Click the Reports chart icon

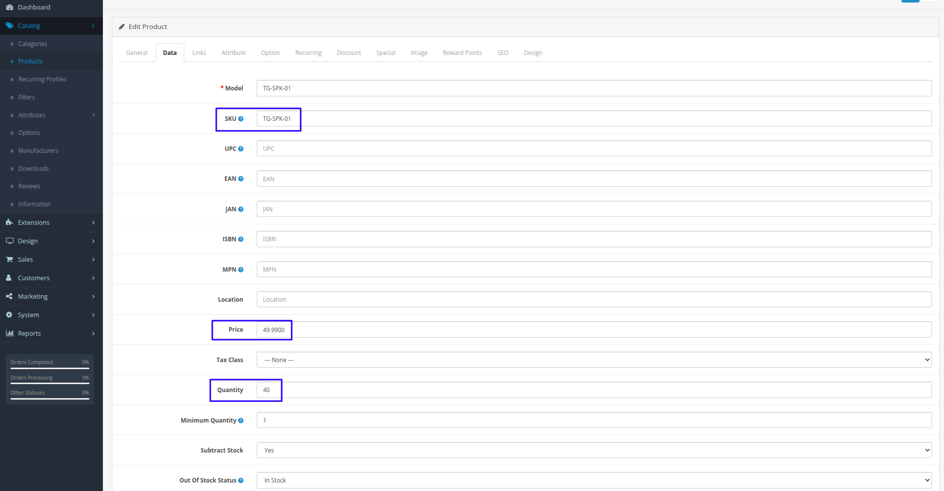(9, 333)
